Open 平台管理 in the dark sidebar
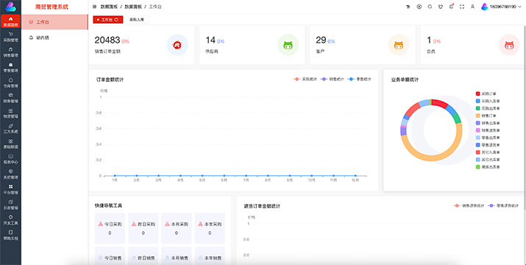This screenshot has width=526, height=265. pyautogui.click(x=11, y=189)
